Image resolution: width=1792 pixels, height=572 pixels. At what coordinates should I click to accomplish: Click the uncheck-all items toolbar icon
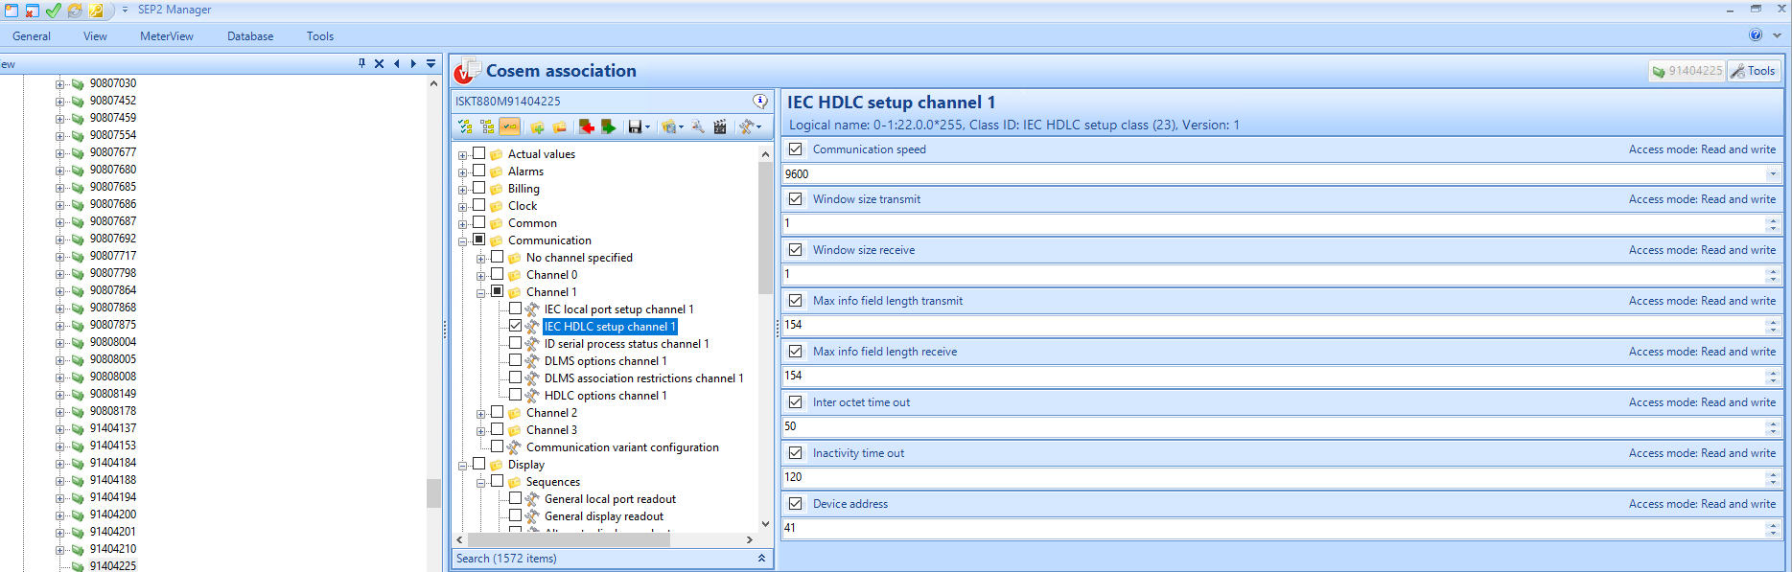point(487,126)
